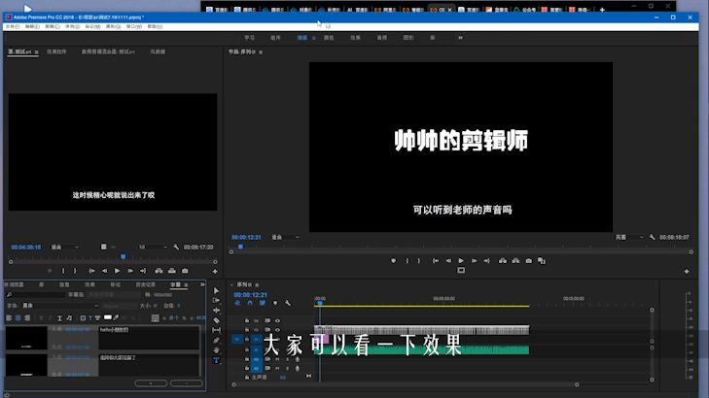Select the Selection arrow tool
Image resolution: width=709 pixels, height=398 pixels.
(216, 290)
